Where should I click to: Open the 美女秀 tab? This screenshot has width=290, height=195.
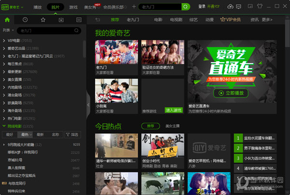[91, 7]
